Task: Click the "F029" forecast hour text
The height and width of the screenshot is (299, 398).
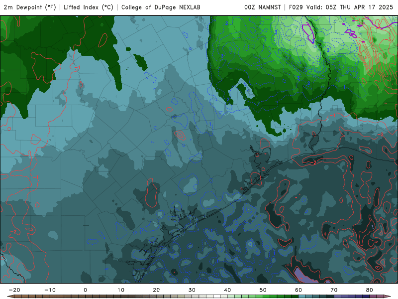Action: point(296,7)
